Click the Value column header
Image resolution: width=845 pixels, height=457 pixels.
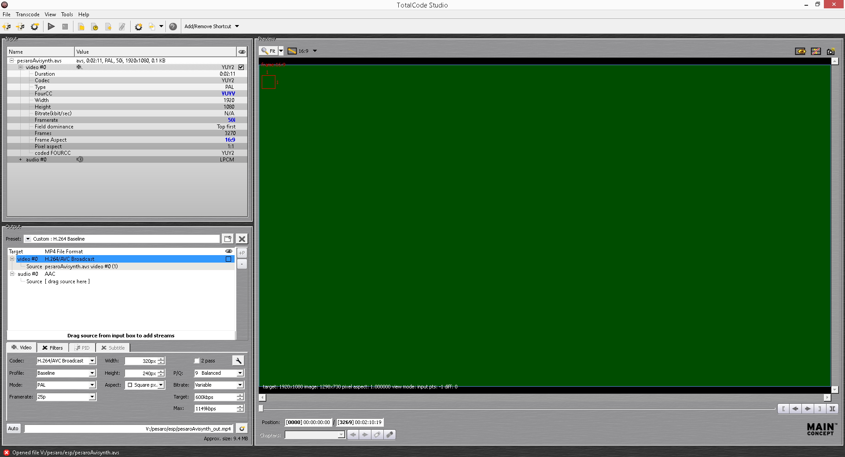(x=155, y=51)
